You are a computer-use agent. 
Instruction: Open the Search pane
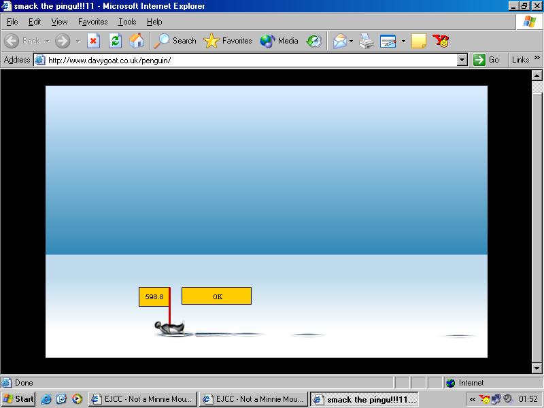click(175, 41)
